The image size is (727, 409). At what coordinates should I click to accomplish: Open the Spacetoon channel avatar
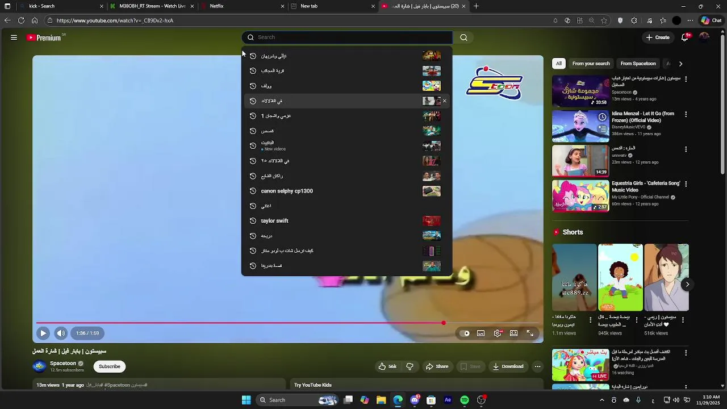coord(39,366)
